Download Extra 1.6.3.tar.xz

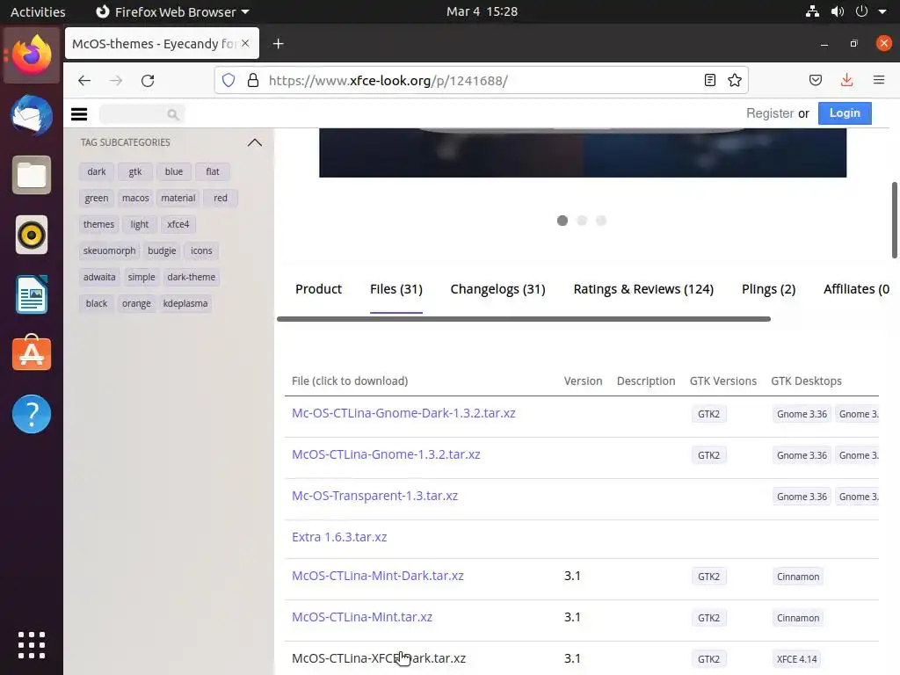point(339,537)
